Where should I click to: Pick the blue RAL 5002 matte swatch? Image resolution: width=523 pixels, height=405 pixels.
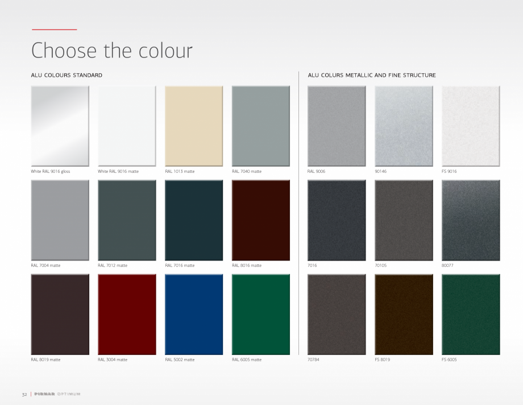pos(194,314)
